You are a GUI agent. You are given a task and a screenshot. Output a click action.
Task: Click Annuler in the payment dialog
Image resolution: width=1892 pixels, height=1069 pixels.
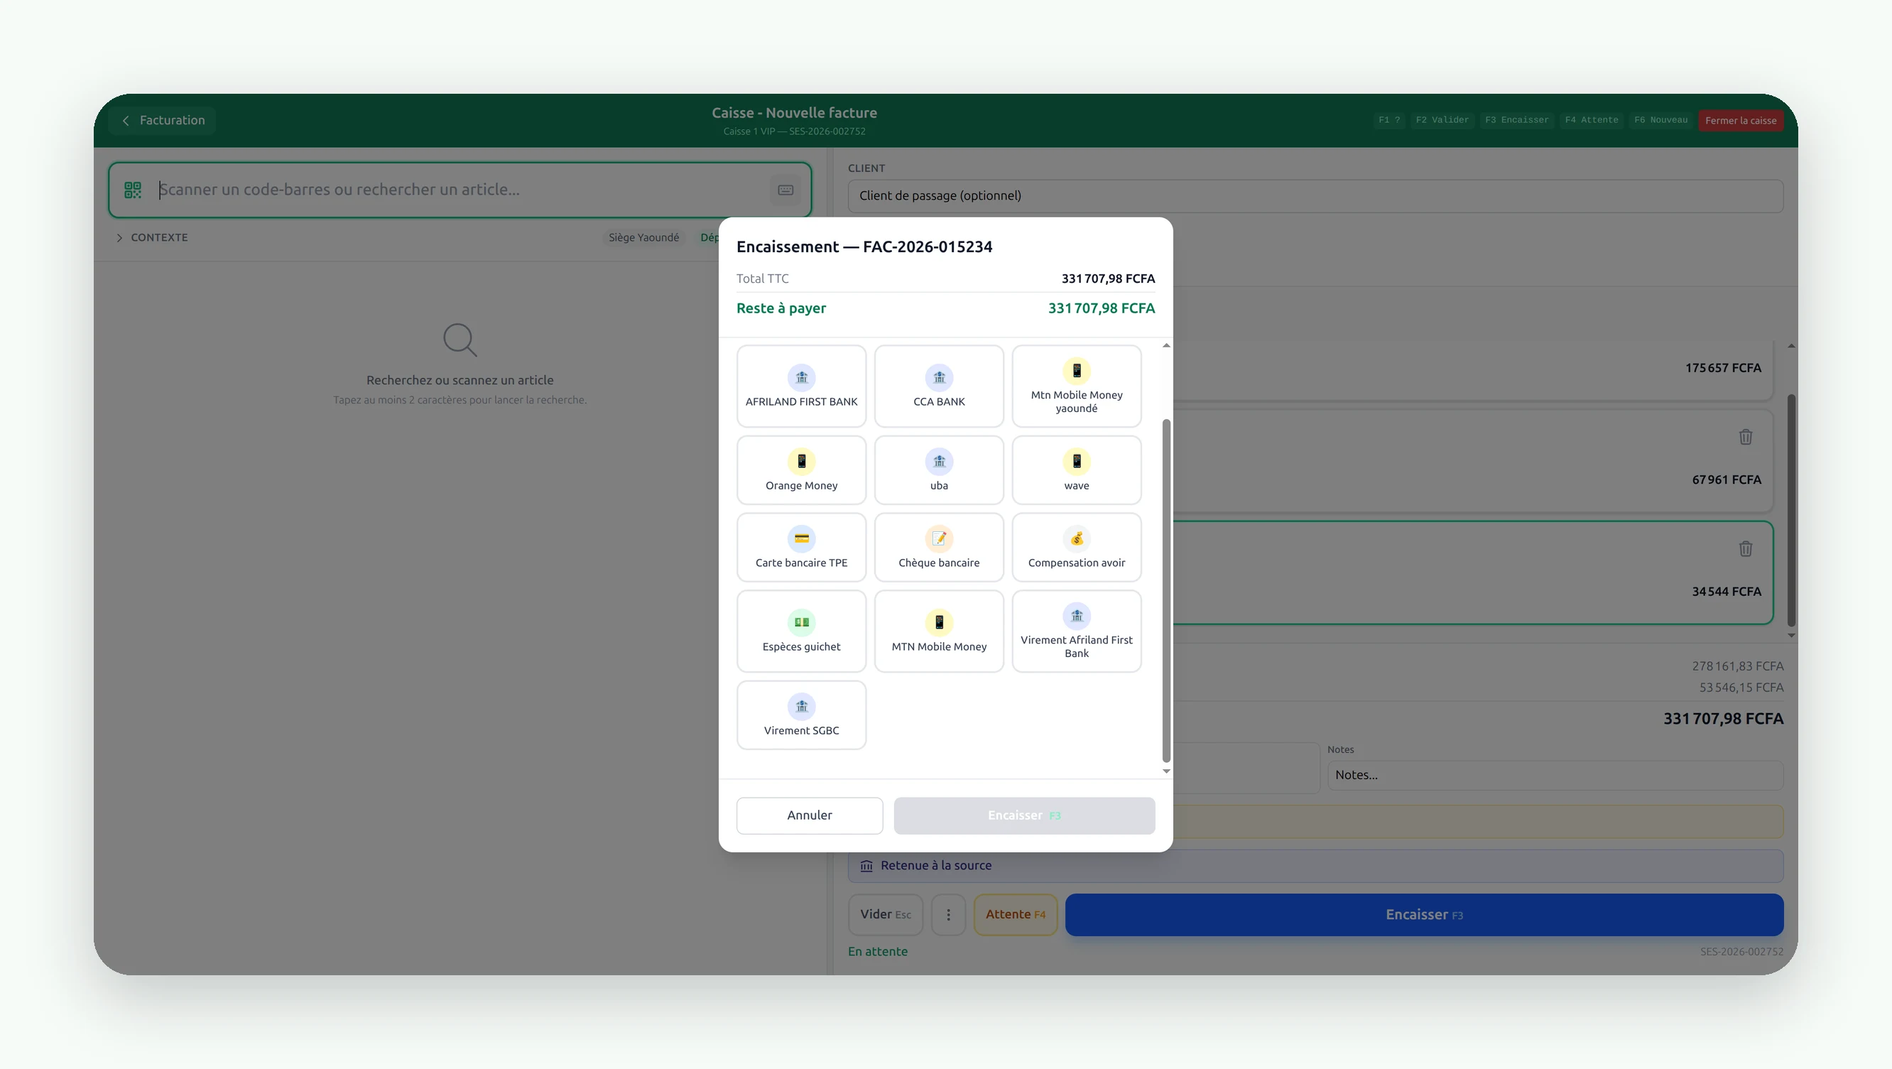tap(810, 815)
